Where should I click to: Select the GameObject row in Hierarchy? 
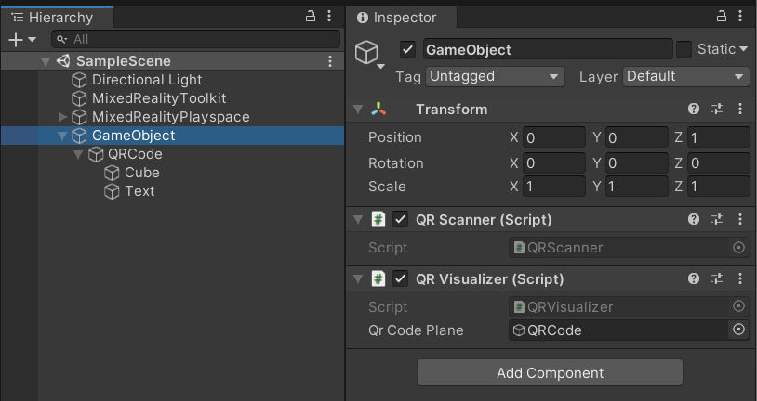[172, 136]
